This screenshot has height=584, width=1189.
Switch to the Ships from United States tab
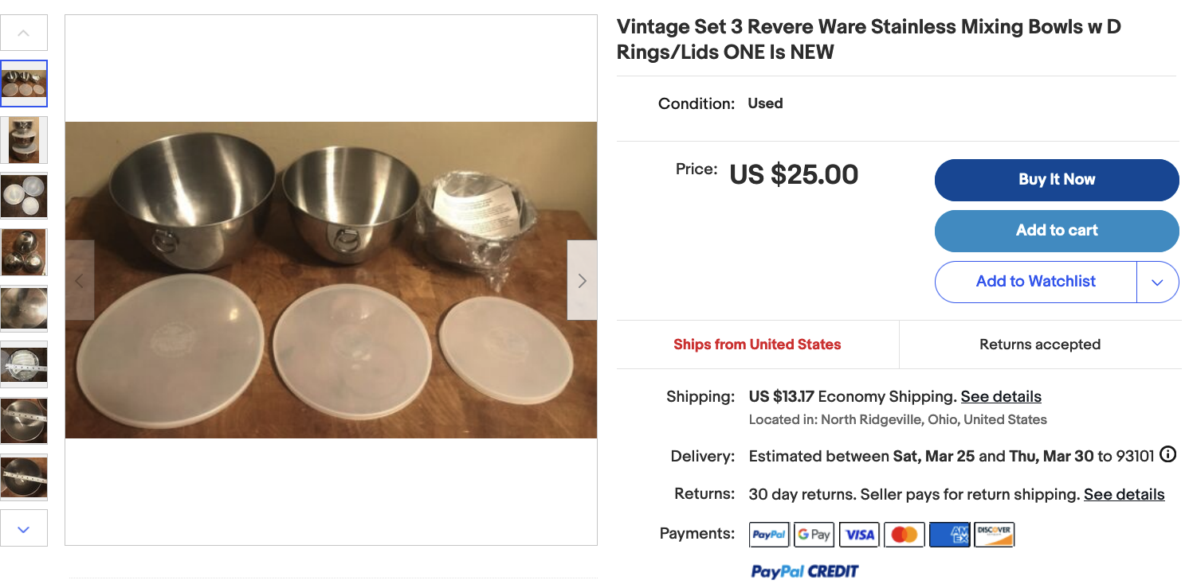coord(756,344)
